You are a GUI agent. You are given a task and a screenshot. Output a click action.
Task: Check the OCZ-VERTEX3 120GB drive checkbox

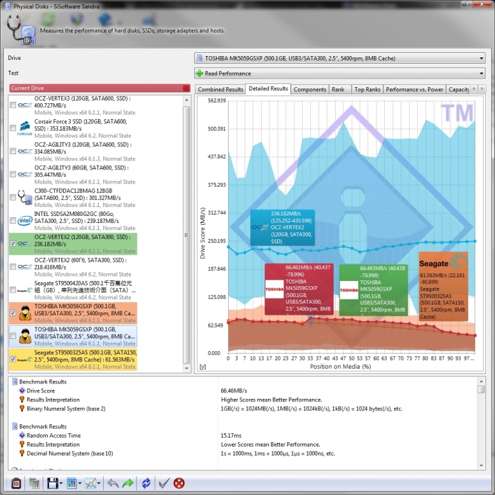(13, 105)
